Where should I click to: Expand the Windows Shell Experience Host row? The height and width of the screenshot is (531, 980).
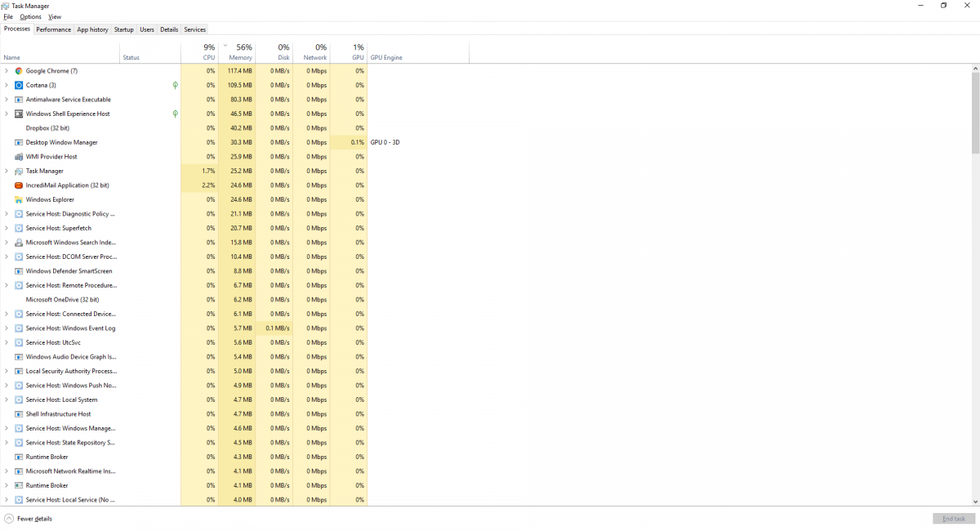[7, 114]
